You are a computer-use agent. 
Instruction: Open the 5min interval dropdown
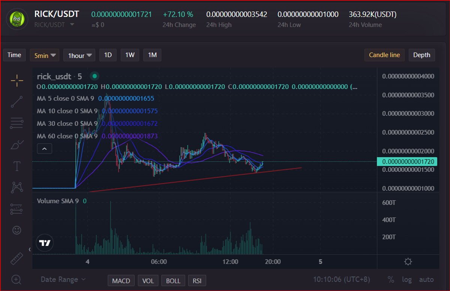45,55
